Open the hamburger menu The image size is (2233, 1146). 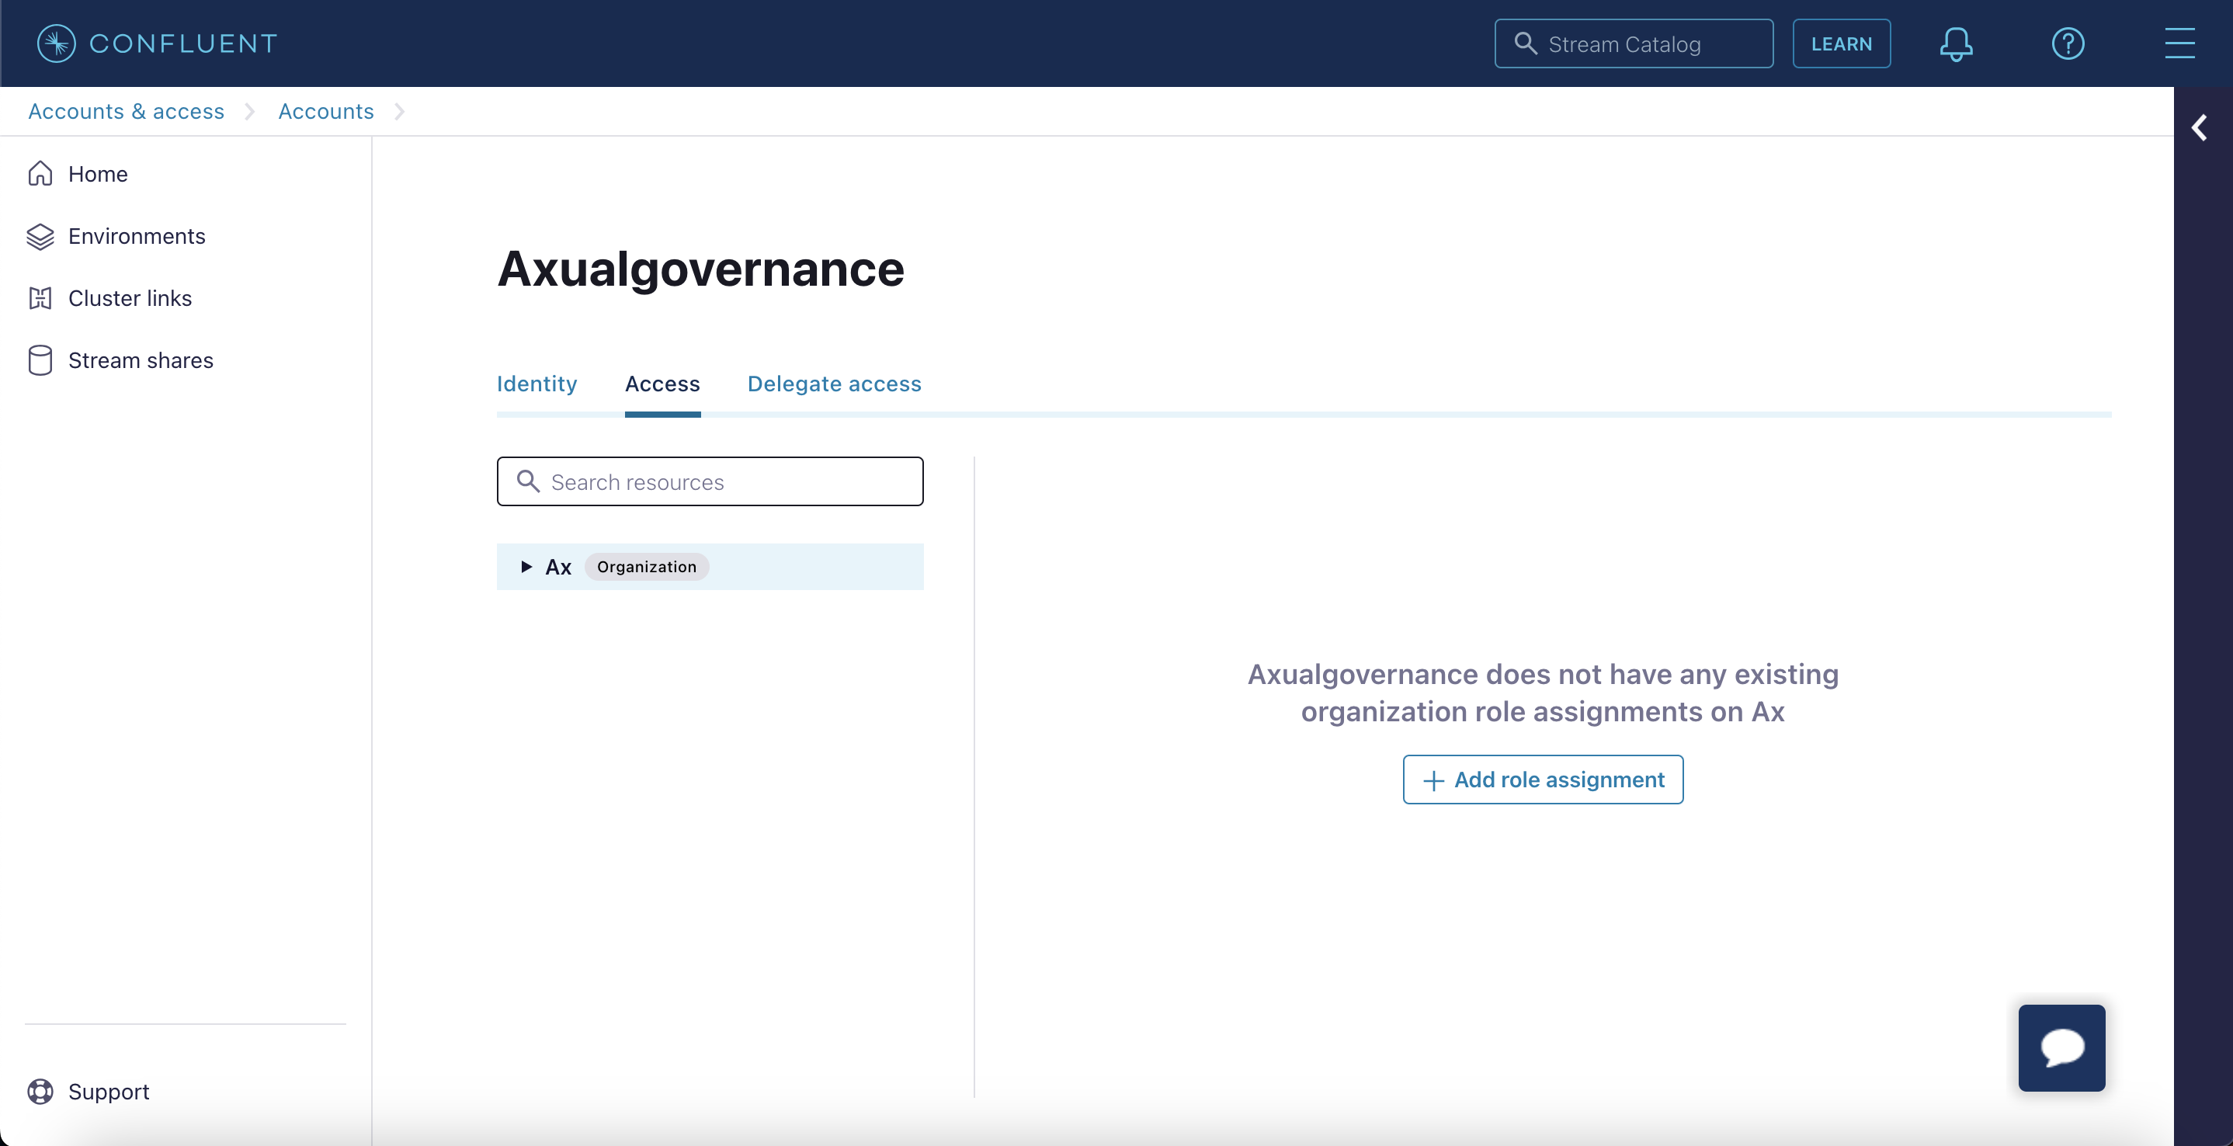point(2179,43)
